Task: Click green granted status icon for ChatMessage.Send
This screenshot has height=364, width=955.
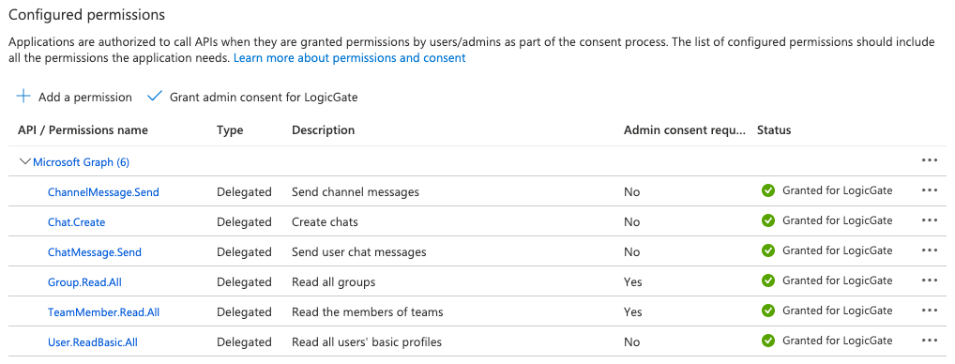Action: click(x=768, y=250)
